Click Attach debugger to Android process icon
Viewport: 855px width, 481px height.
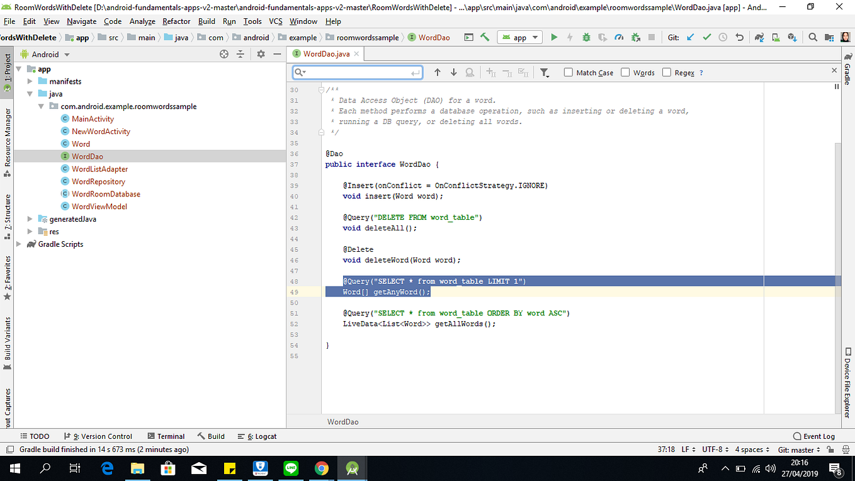pos(635,37)
